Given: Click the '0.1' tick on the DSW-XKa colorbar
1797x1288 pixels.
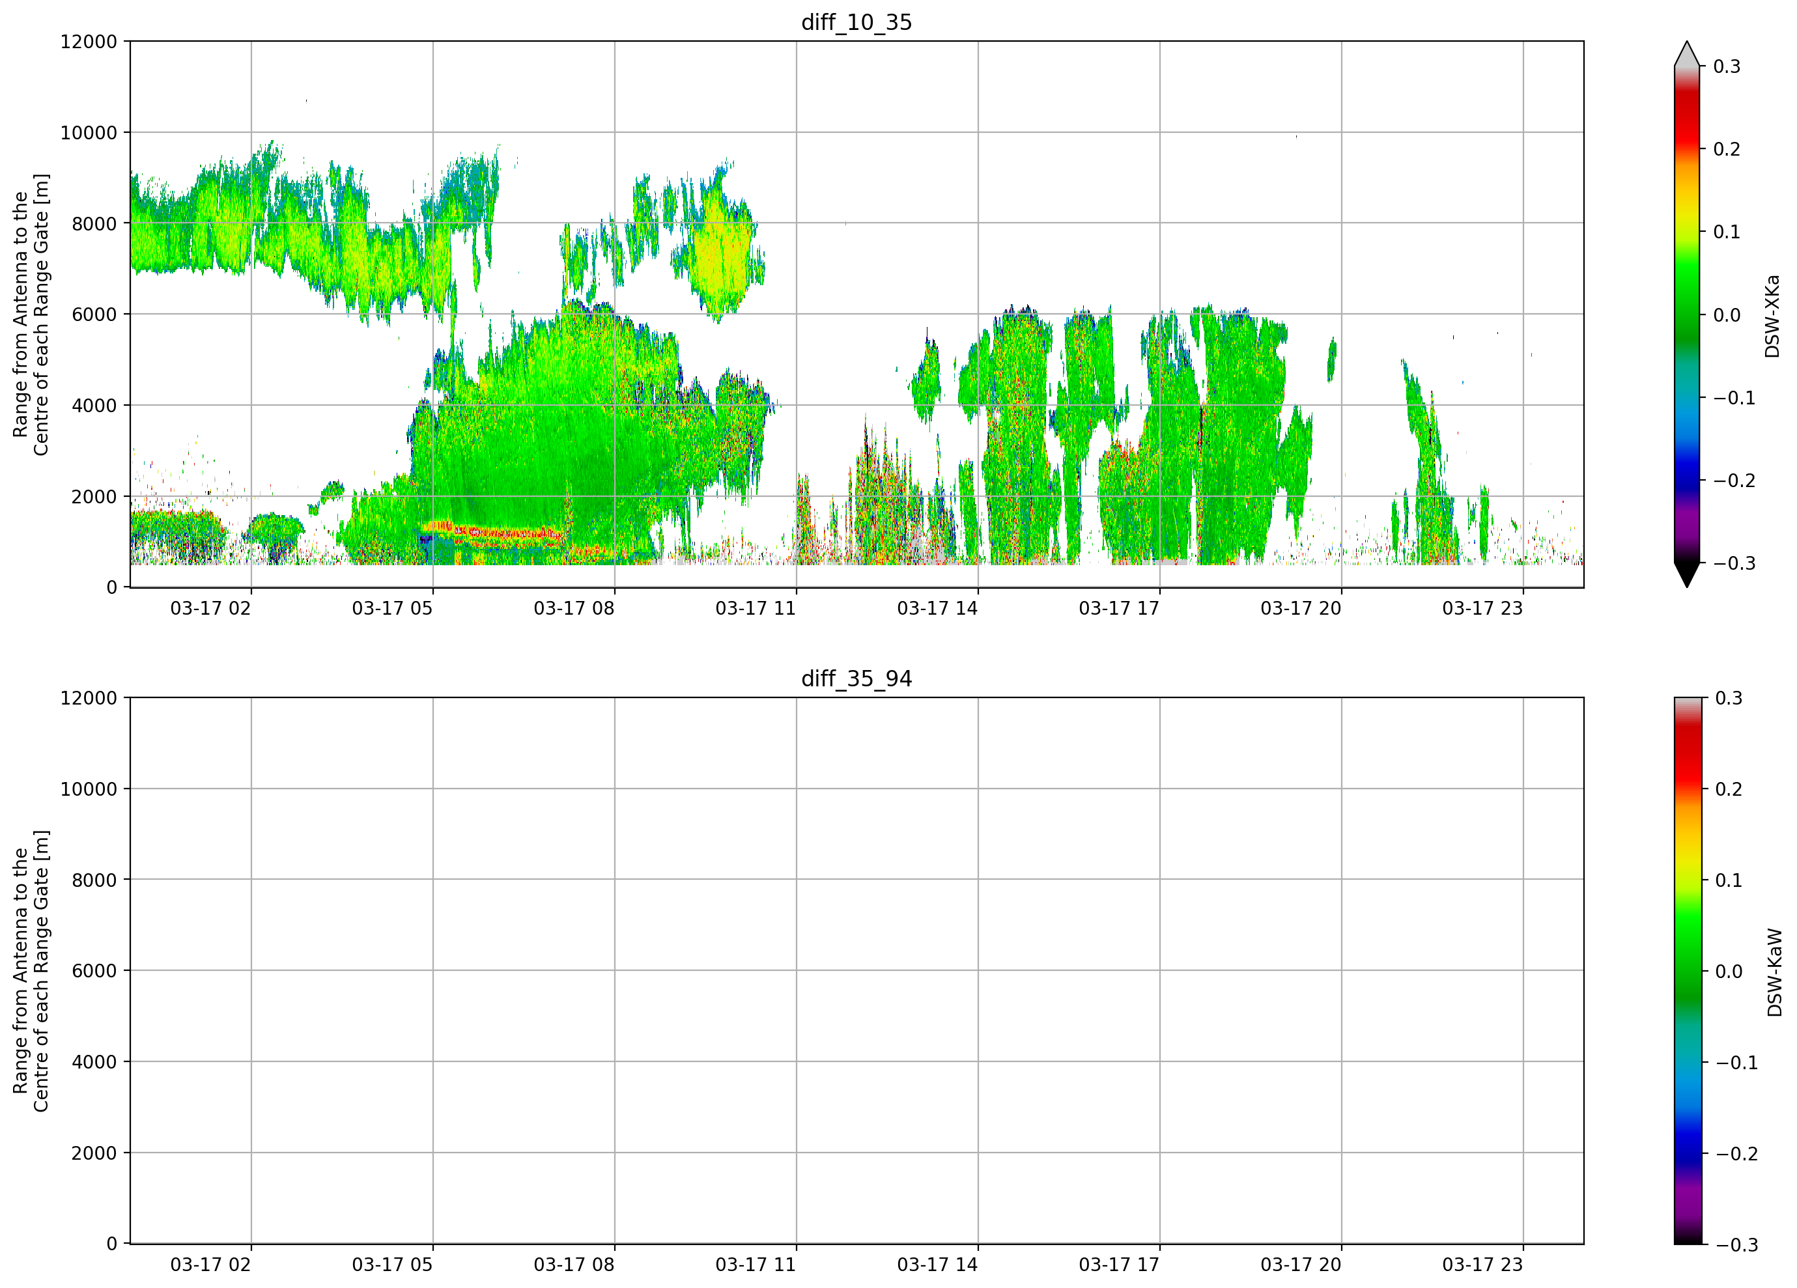Looking at the screenshot, I should [1727, 232].
